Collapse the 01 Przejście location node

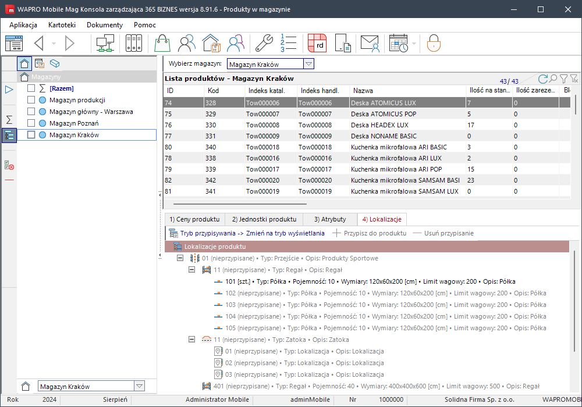point(180,258)
